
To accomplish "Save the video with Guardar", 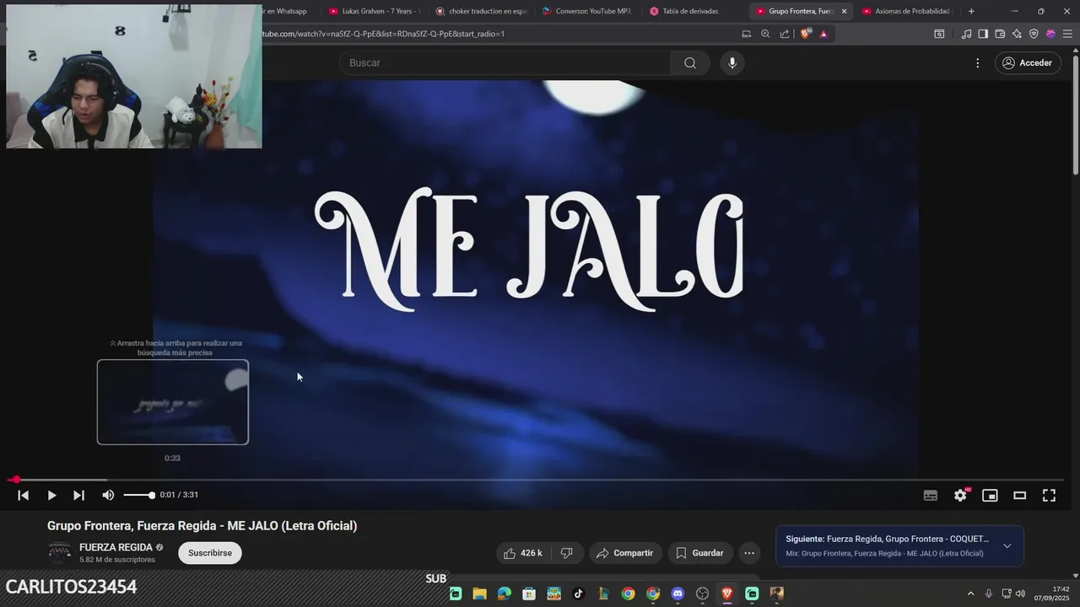I will pos(699,553).
